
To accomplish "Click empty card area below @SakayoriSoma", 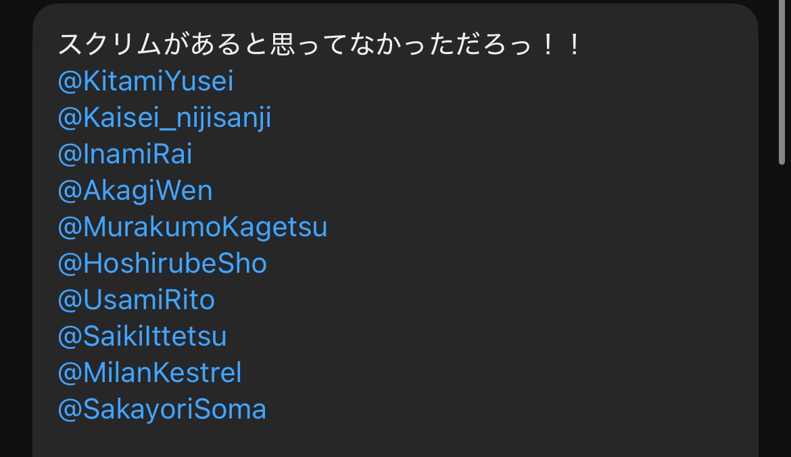I will 393,441.
